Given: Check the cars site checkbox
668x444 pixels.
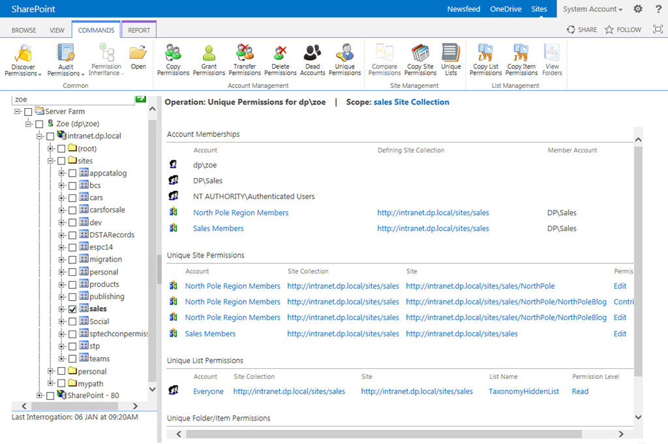Looking at the screenshot, I should (x=72, y=198).
